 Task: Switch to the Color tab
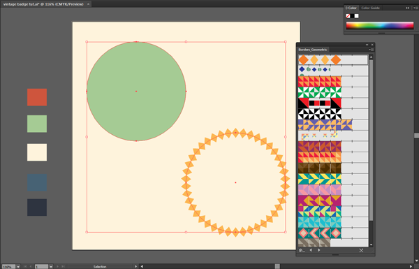pos(352,8)
